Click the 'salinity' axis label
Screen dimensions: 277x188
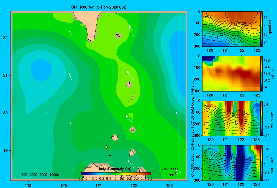(273, 74)
